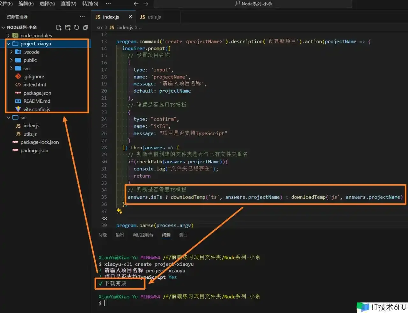
Task: Click line number 38 in the gutter
Action: point(104,218)
